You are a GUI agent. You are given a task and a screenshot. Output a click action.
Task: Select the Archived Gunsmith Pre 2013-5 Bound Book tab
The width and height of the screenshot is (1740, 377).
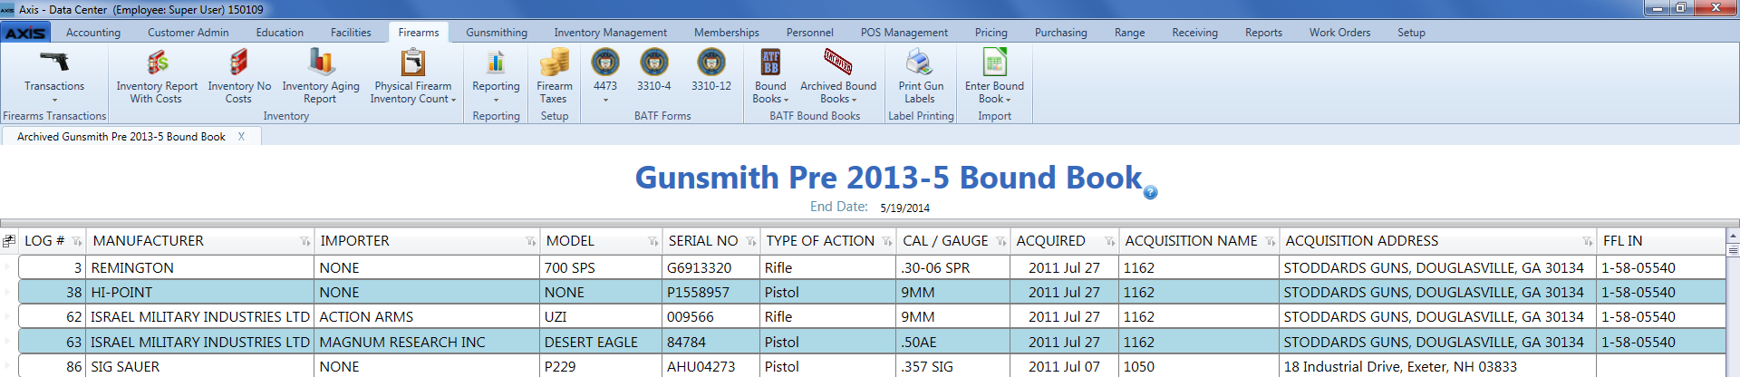pyautogui.click(x=121, y=137)
